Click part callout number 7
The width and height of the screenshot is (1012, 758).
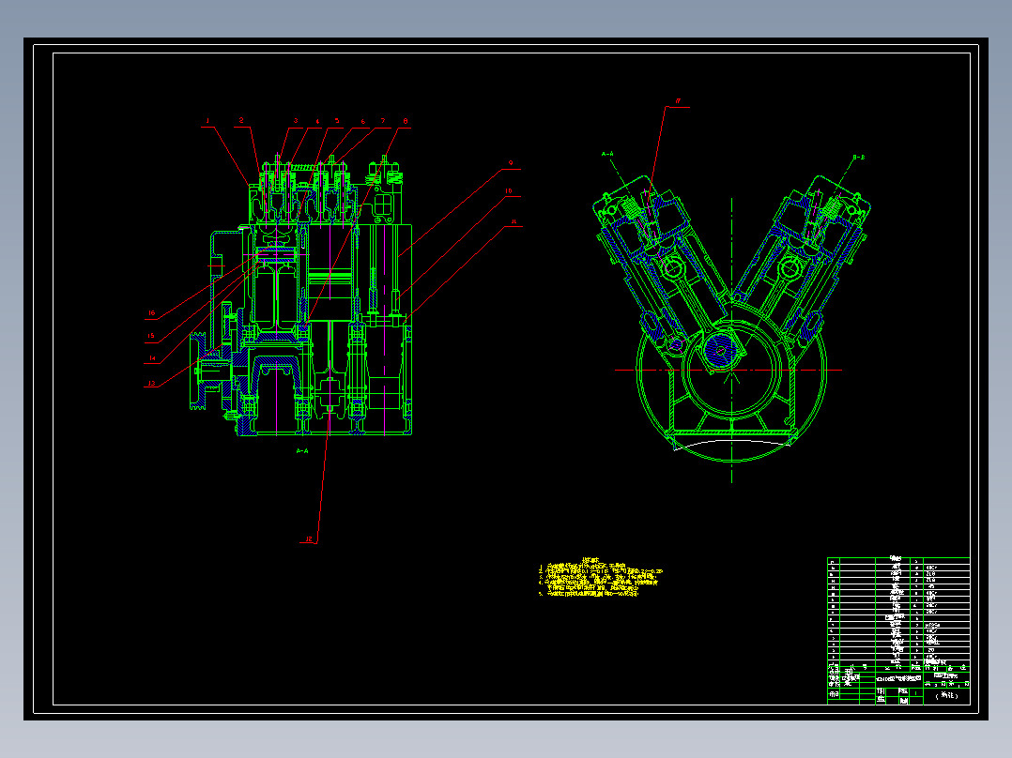tap(383, 121)
